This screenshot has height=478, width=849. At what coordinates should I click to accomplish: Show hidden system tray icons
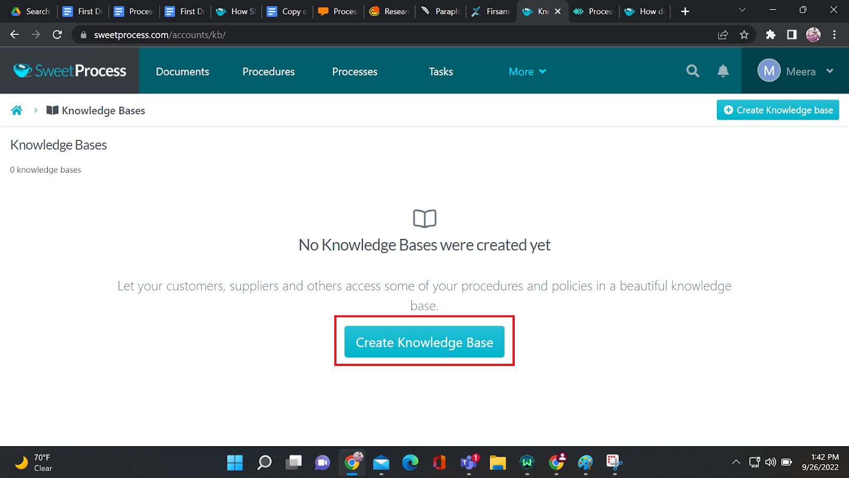coord(736,463)
